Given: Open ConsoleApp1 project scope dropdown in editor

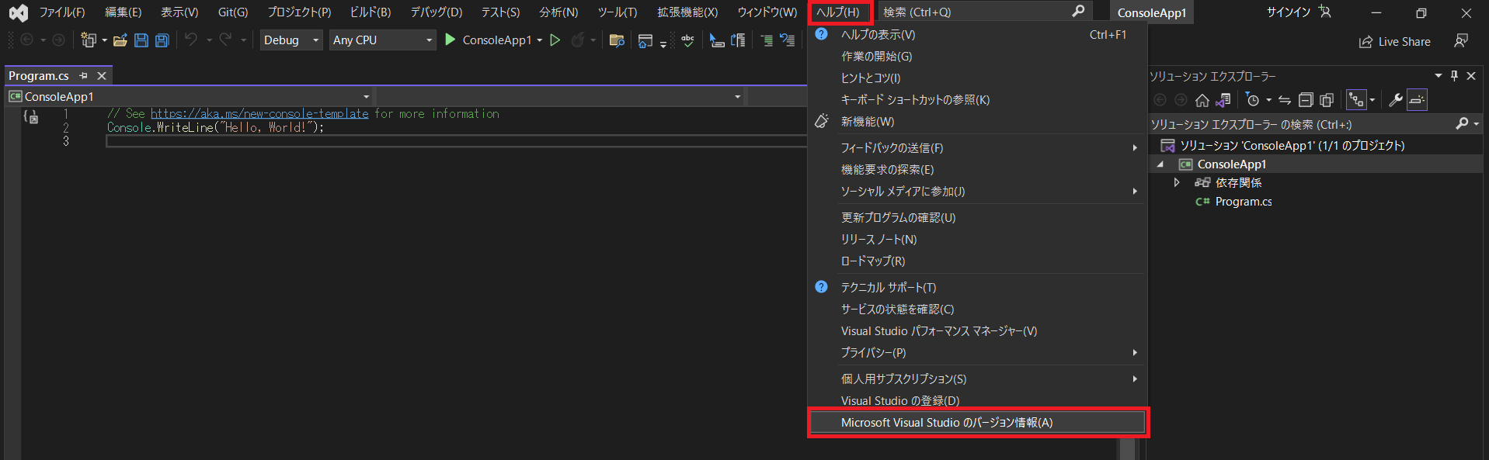Looking at the screenshot, I should coord(189,97).
